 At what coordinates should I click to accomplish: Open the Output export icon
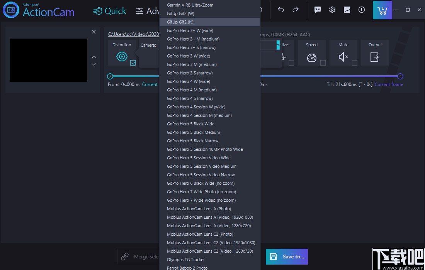point(375,57)
